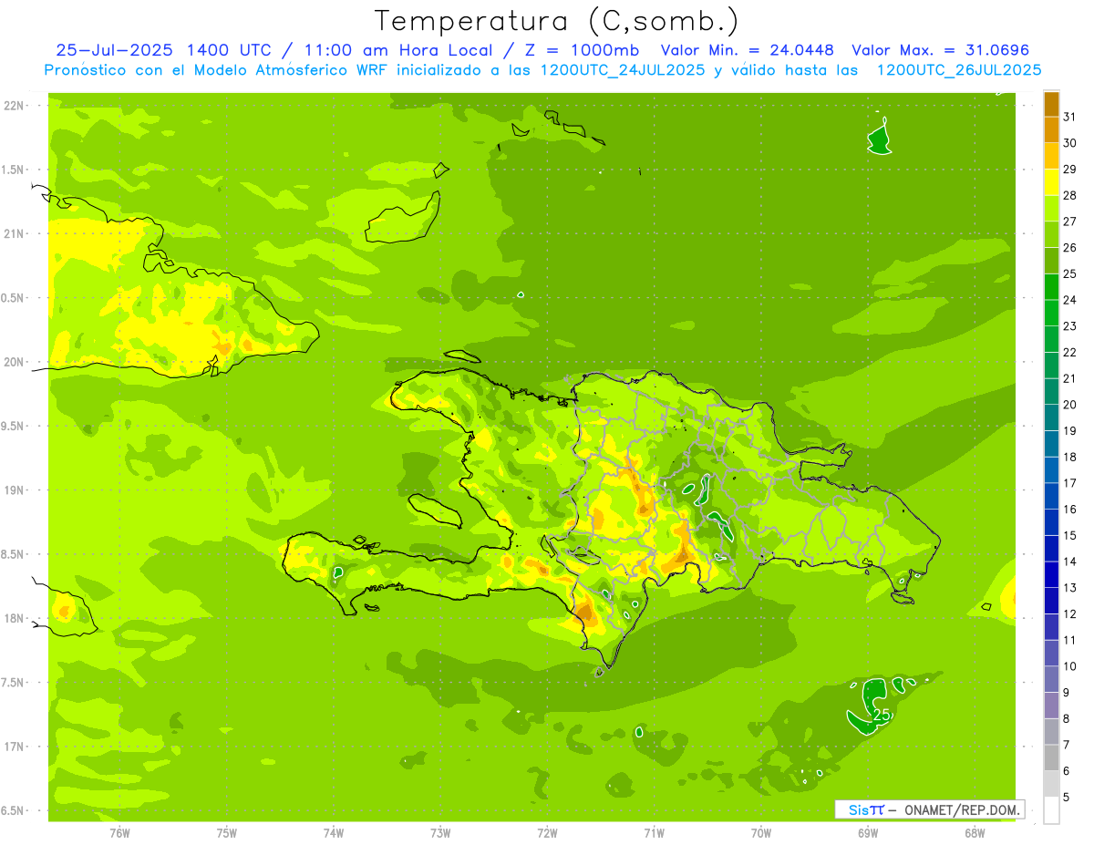This screenshot has width=1094, height=845.
Task: Click the legend band between 25 and 26
Action: click(x=1051, y=261)
